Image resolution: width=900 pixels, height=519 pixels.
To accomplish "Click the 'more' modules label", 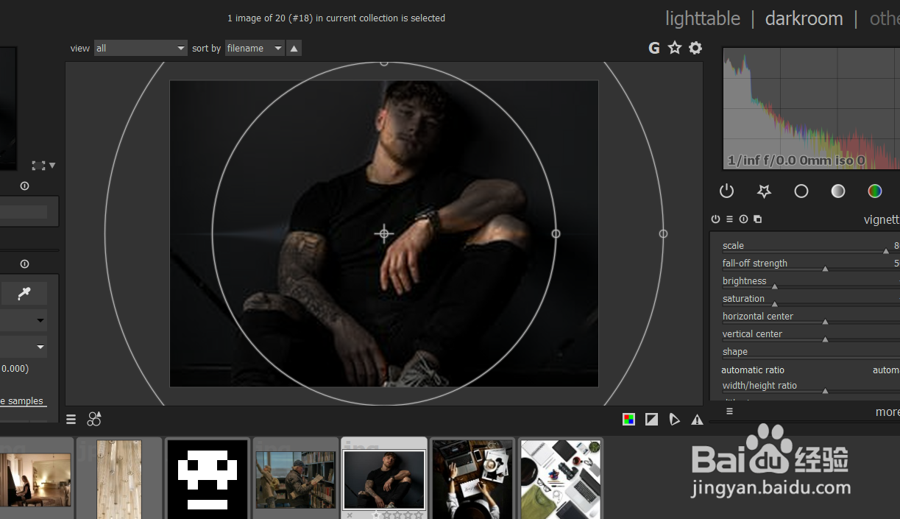I will [887, 412].
